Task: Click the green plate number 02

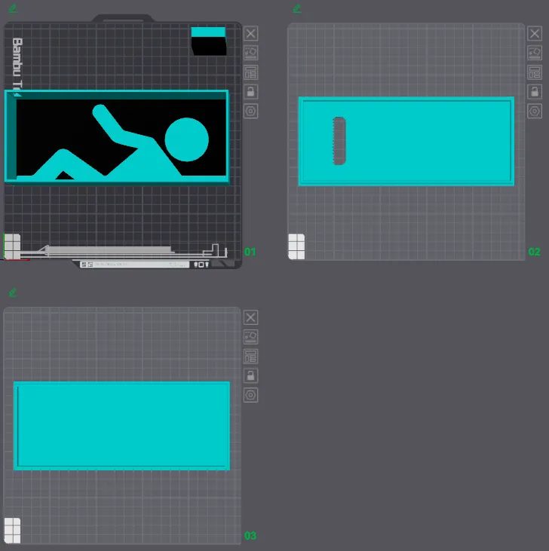Action: coord(534,252)
